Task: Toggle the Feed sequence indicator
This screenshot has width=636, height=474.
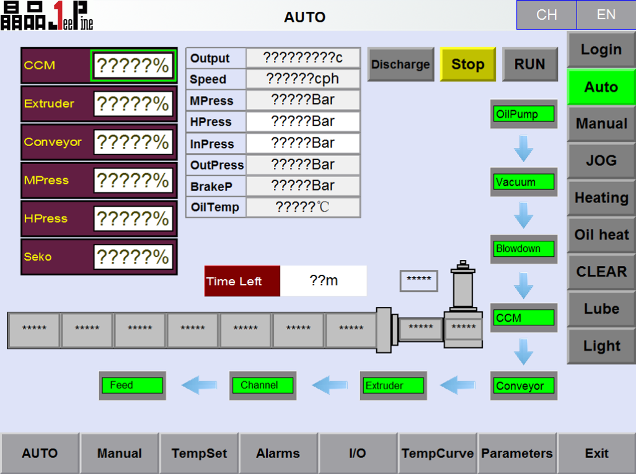Action: 132,386
